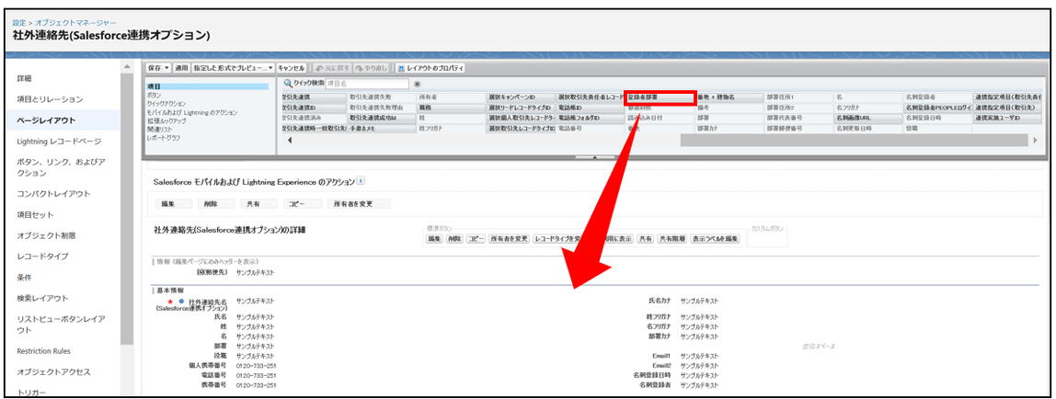The height and width of the screenshot is (399, 1056).
Task: Open レコードタイプ in the sidebar
Action: (41, 256)
